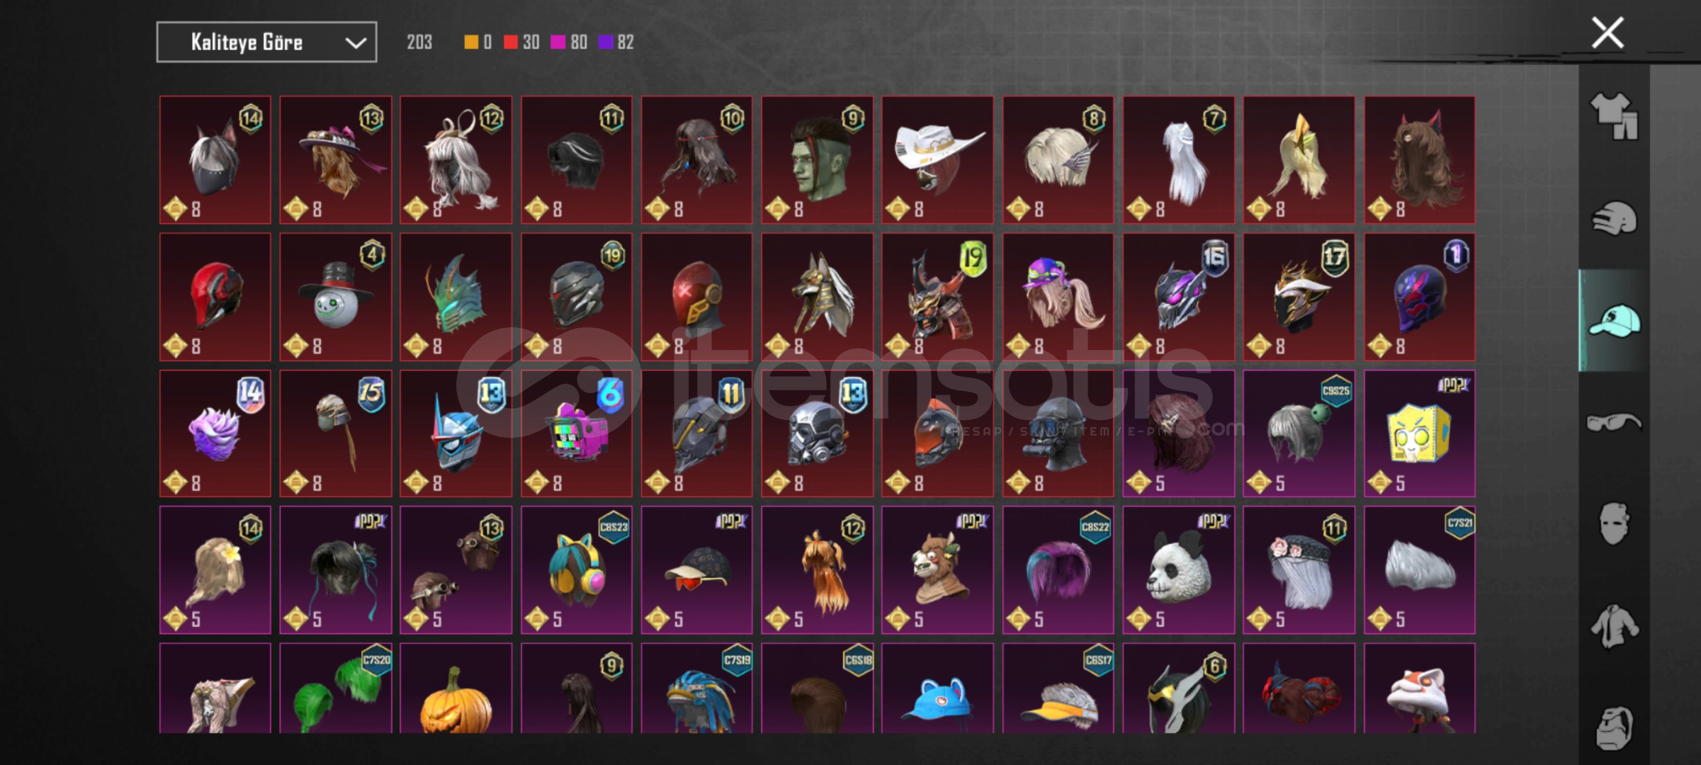The width and height of the screenshot is (1701, 765).
Task: Open the Kaliteye Göre sort dropdown
Action: (266, 42)
